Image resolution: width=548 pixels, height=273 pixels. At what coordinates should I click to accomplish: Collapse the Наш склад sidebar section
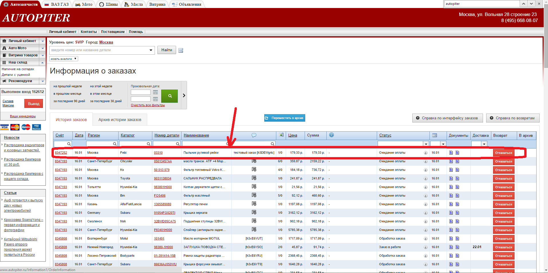tap(43, 62)
